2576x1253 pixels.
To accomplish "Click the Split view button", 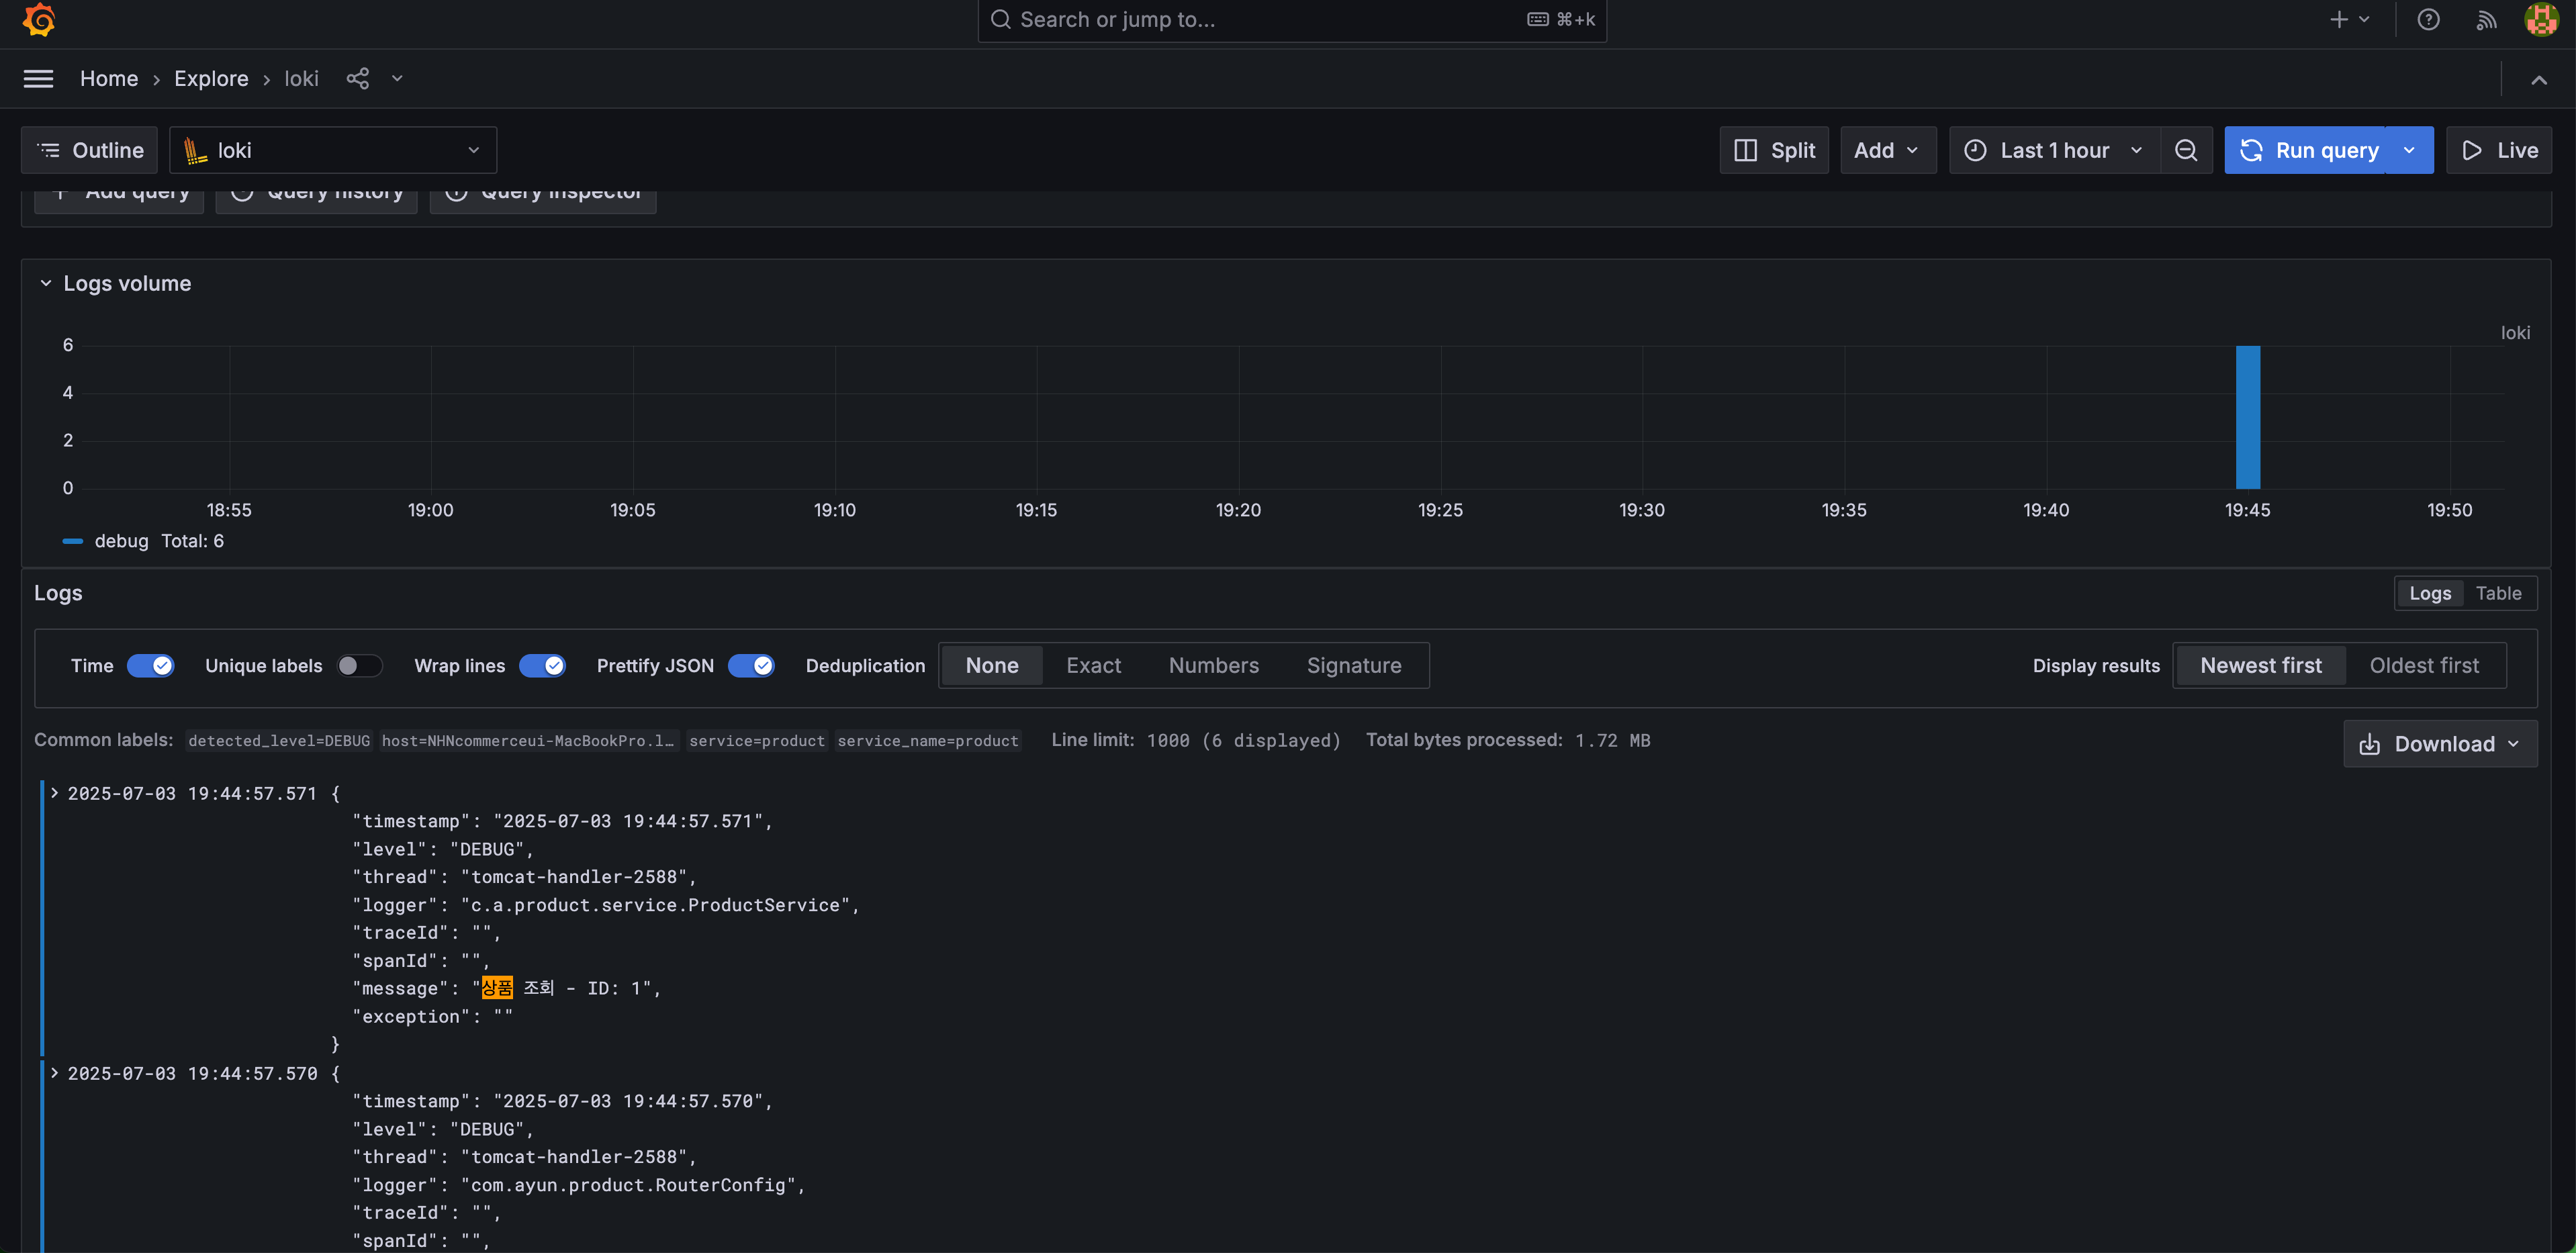I will point(1773,150).
